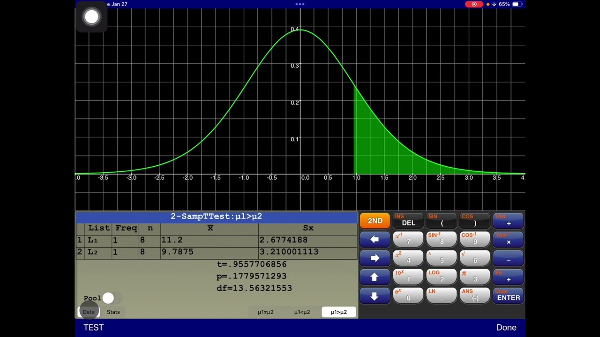
Task: Tap the 2-SampTTest title bar
Action: coord(217,216)
